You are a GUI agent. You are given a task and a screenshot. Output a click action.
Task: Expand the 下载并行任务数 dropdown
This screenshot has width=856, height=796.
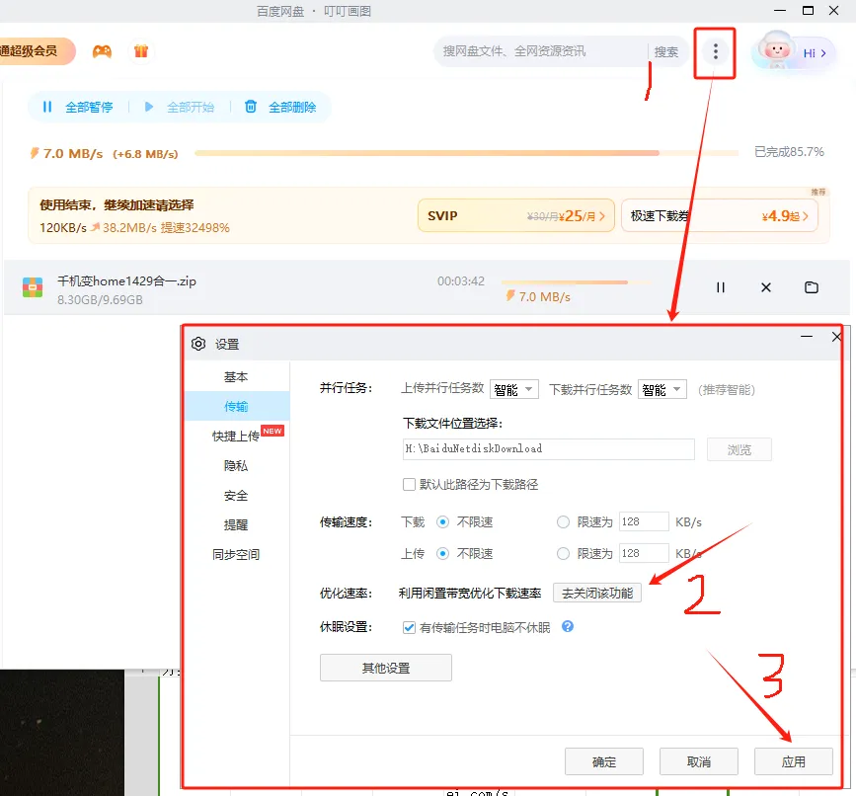661,389
